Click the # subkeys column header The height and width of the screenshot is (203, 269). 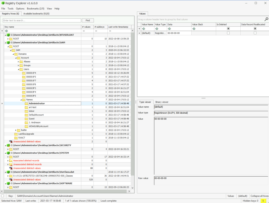tap(101, 27)
